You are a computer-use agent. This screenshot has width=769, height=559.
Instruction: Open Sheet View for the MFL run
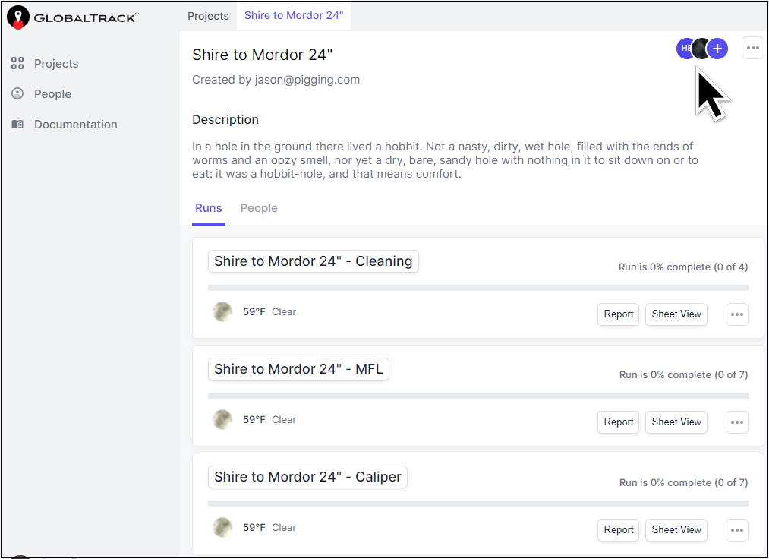tap(676, 422)
